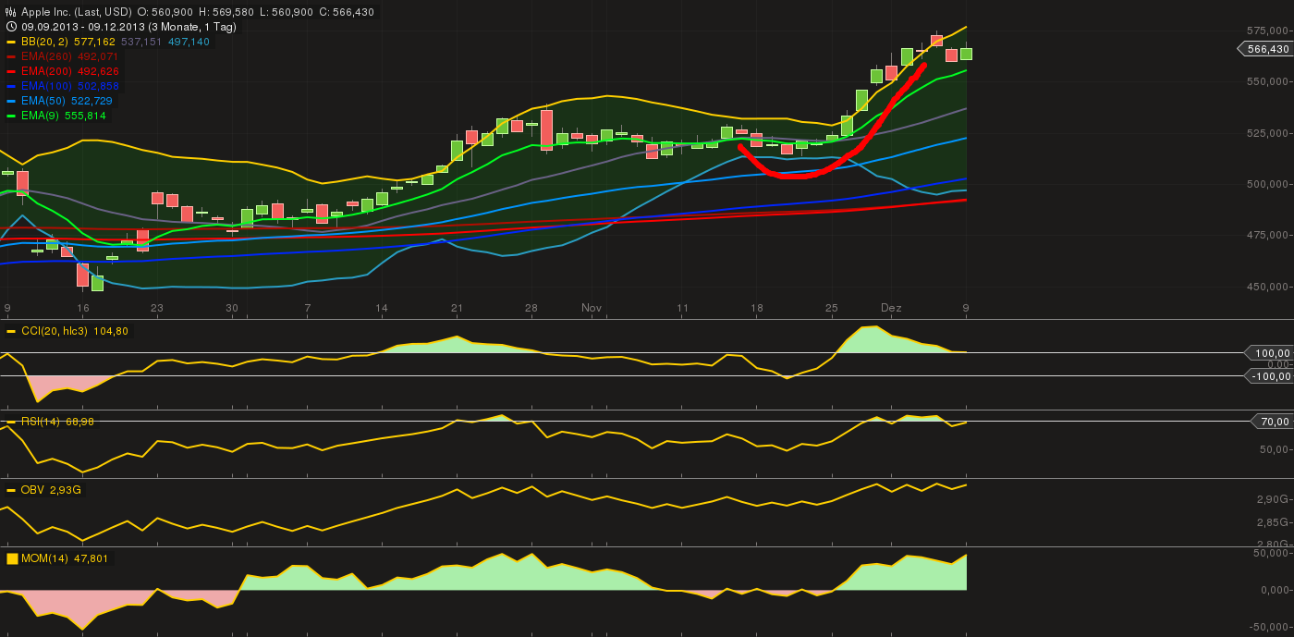Open the Apple Inc. (Last, USD) title
Screen dimensions: 1294x637
pos(75,12)
